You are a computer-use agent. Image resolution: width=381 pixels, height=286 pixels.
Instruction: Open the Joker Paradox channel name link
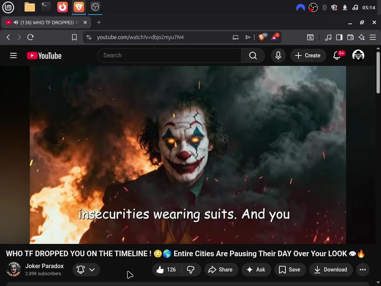(x=44, y=266)
